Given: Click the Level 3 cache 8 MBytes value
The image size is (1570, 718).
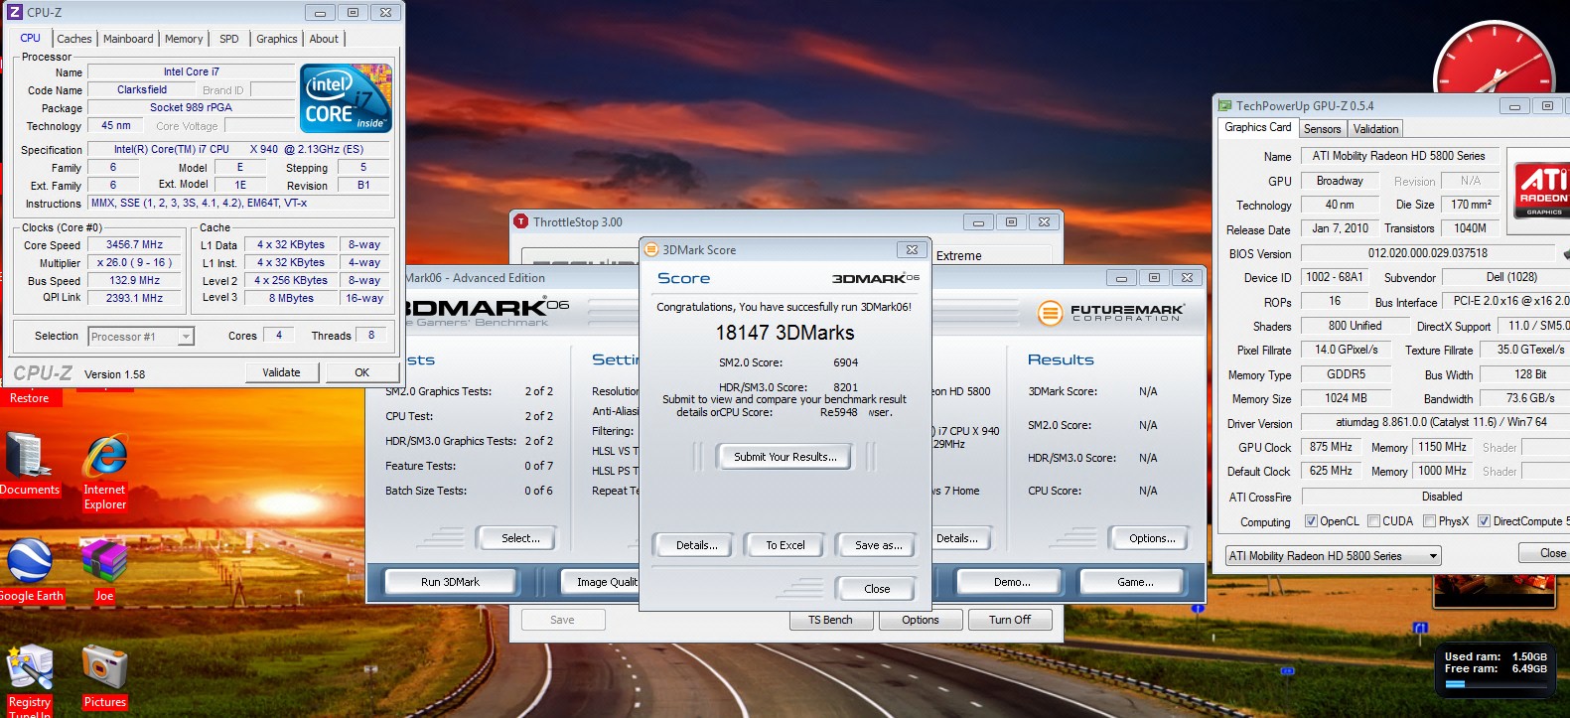Looking at the screenshot, I should 291,298.
